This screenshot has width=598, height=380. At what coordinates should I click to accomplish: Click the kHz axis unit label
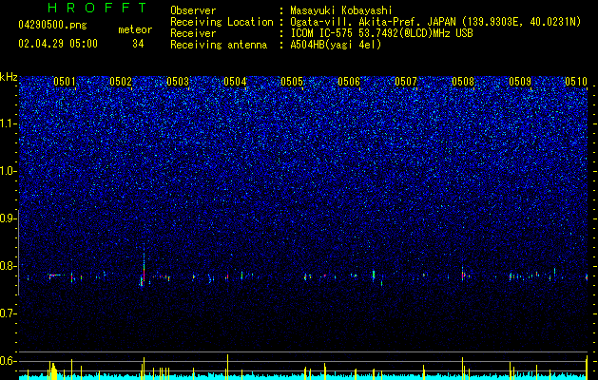click(9, 77)
